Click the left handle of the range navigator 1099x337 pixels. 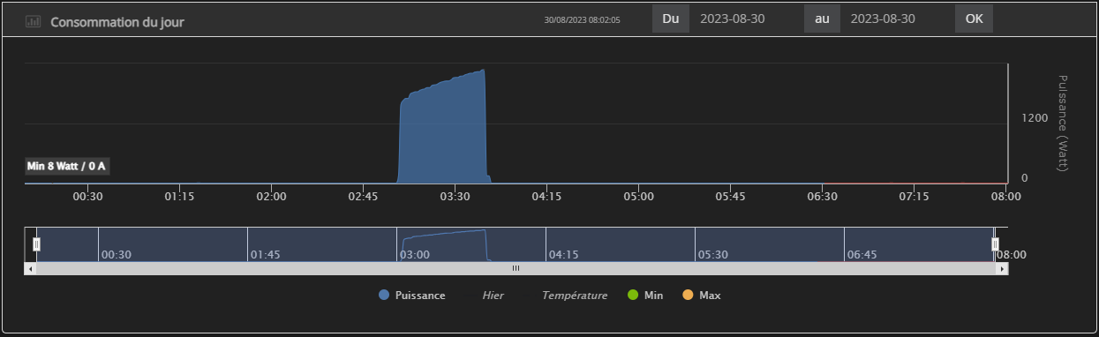point(36,244)
